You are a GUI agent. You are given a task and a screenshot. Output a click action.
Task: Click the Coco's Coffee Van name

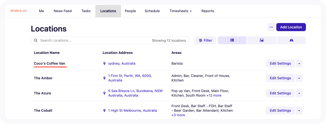point(50,64)
